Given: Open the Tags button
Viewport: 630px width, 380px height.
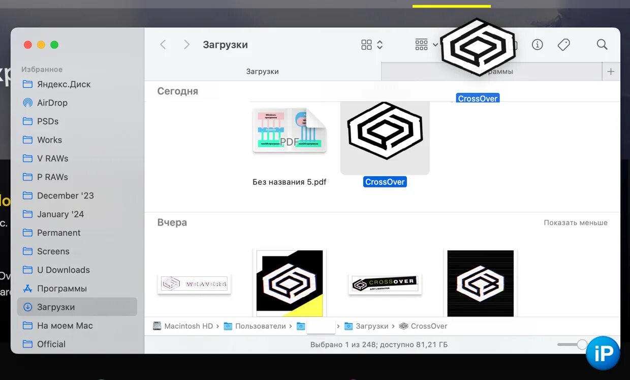Looking at the screenshot, I should coord(563,45).
